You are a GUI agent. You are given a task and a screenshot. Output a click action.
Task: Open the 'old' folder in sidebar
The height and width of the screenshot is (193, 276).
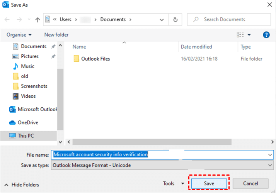click(24, 76)
